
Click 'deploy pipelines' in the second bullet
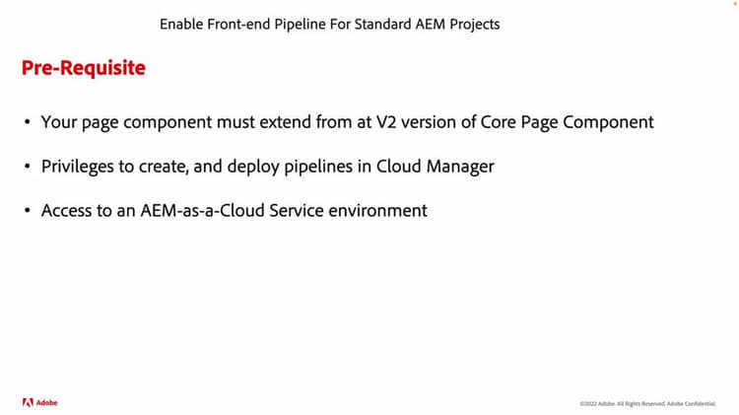pyautogui.click(x=290, y=167)
